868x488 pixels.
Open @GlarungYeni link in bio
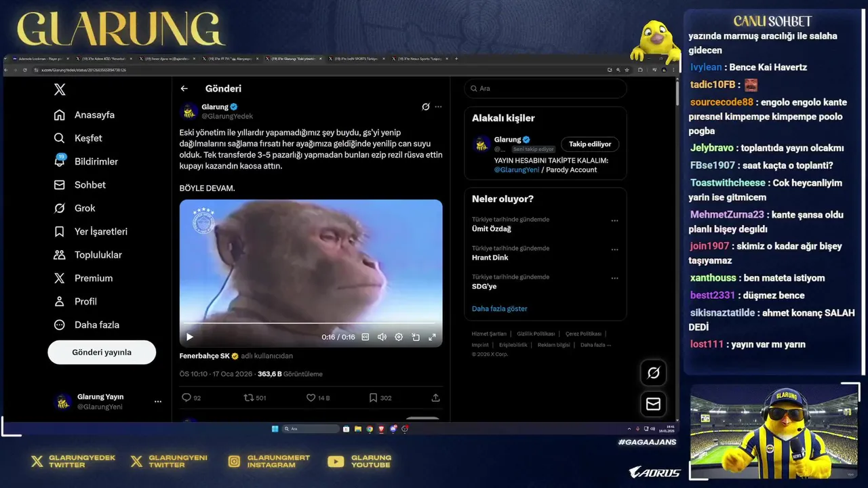pos(517,170)
